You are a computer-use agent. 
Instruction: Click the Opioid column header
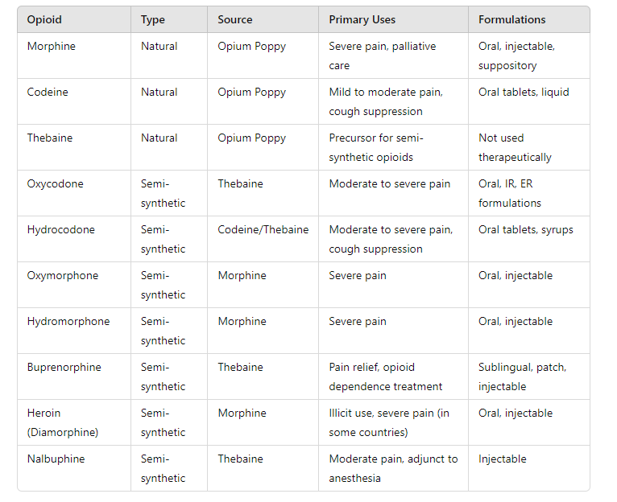[44, 19]
